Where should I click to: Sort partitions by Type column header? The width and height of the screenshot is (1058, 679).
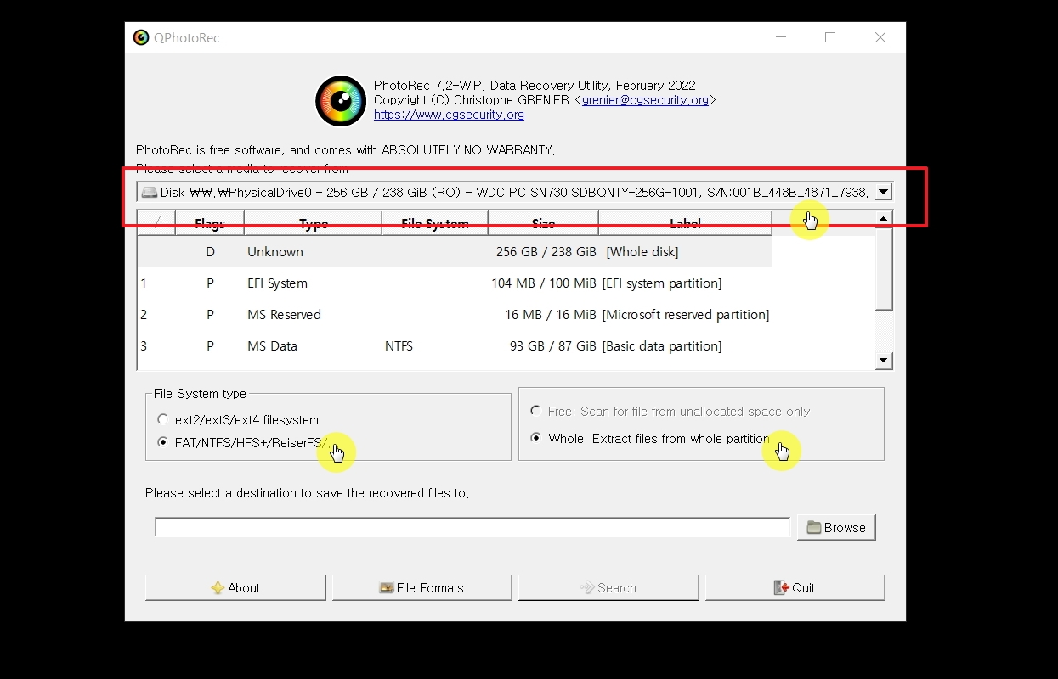pos(313,223)
